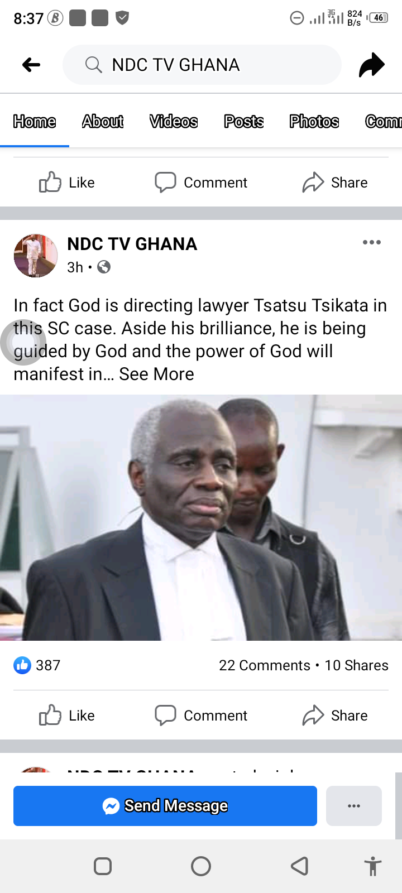Image resolution: width=402 pixels, height=893 pixels.
Task: Open more actions beside Send Message
Action: tap(354, 806)
